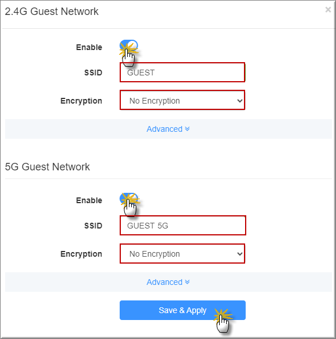Select the 5G Guest Network heading
The height and width of the screenshot is (339, 336).
point(47,167)
